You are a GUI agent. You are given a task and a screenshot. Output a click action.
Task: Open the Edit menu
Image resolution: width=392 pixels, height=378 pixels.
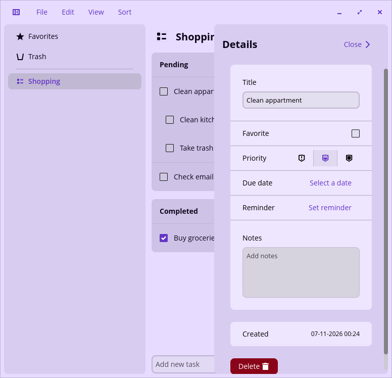[68, 12]
